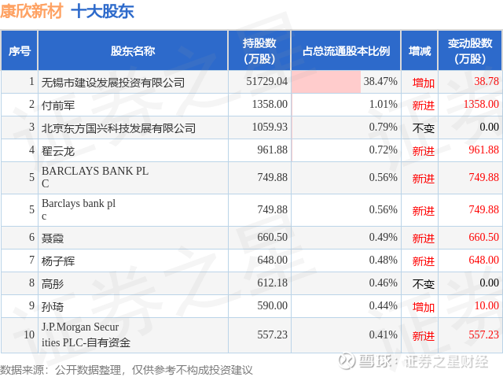Image resolution: width=503 pixels, height=377 pixels.
Task: Click the 数据来源 disclaimer footer text
Action: (x=127, y=370)
